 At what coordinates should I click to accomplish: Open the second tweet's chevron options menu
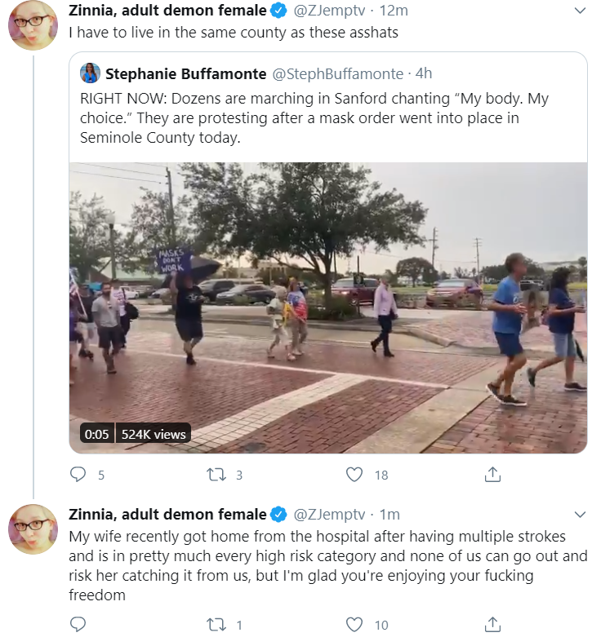580,515
